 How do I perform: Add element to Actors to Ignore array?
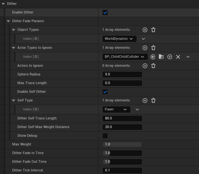pos(145,66)
